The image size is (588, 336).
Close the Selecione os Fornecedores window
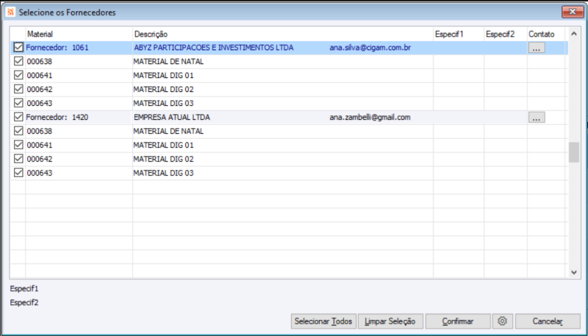point(573,12)
